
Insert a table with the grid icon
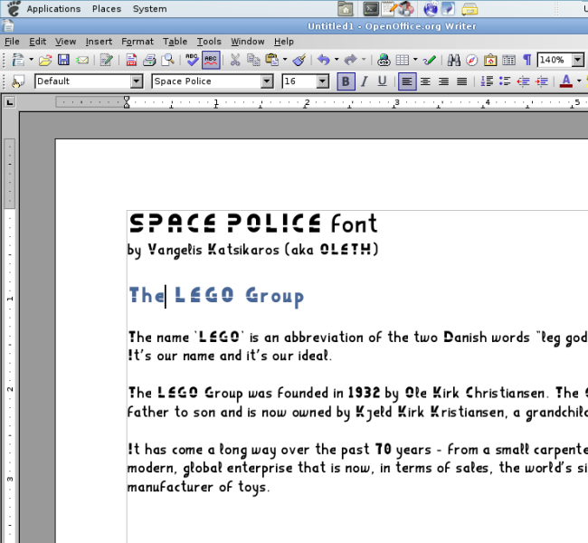pos(403,60)
